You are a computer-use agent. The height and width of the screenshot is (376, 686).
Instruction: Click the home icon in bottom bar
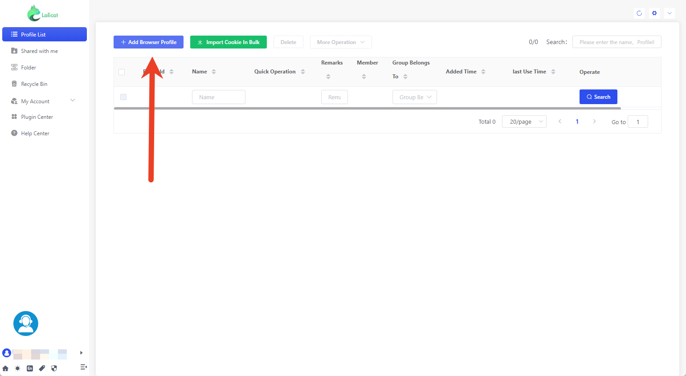click(5, 368)
